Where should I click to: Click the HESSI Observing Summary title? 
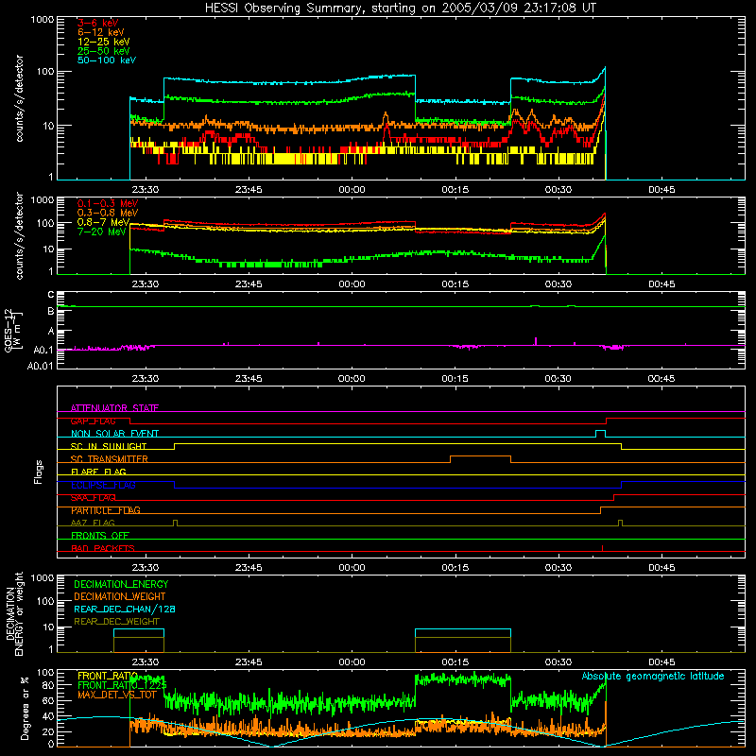(401, 8)
